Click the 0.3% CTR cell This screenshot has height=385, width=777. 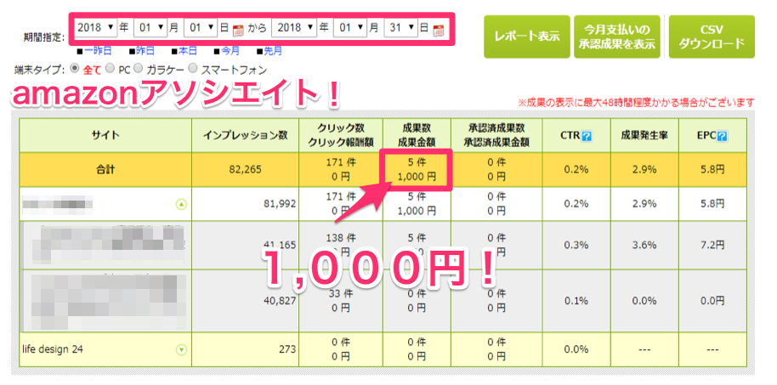coord(576,246)
